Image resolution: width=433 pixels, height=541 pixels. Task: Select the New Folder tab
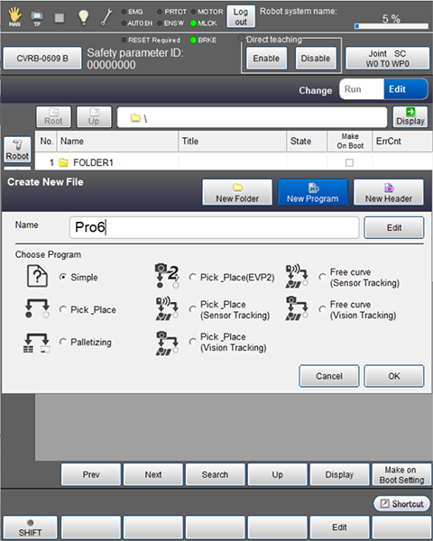237,192
